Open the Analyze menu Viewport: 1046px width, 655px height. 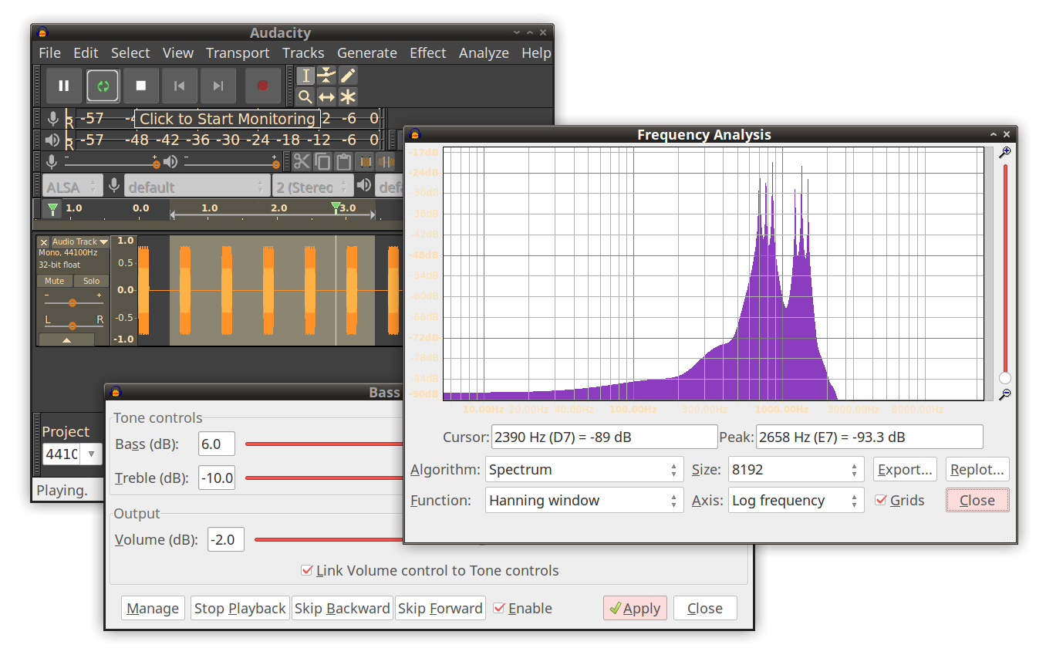[x=484, y=52]
